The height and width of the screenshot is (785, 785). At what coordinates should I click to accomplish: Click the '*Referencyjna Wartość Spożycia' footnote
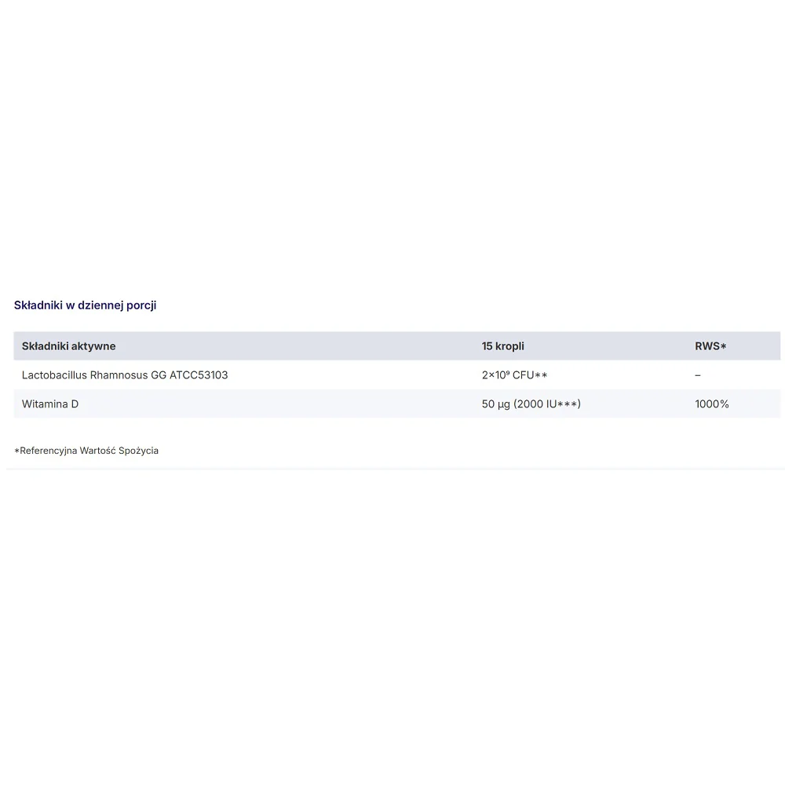tap(86, 451)
